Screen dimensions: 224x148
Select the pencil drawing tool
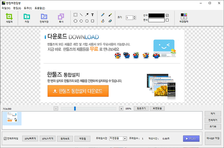[103, 15]
